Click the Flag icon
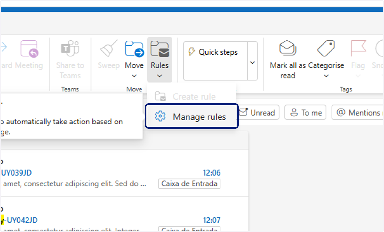 tap(358, 49)
